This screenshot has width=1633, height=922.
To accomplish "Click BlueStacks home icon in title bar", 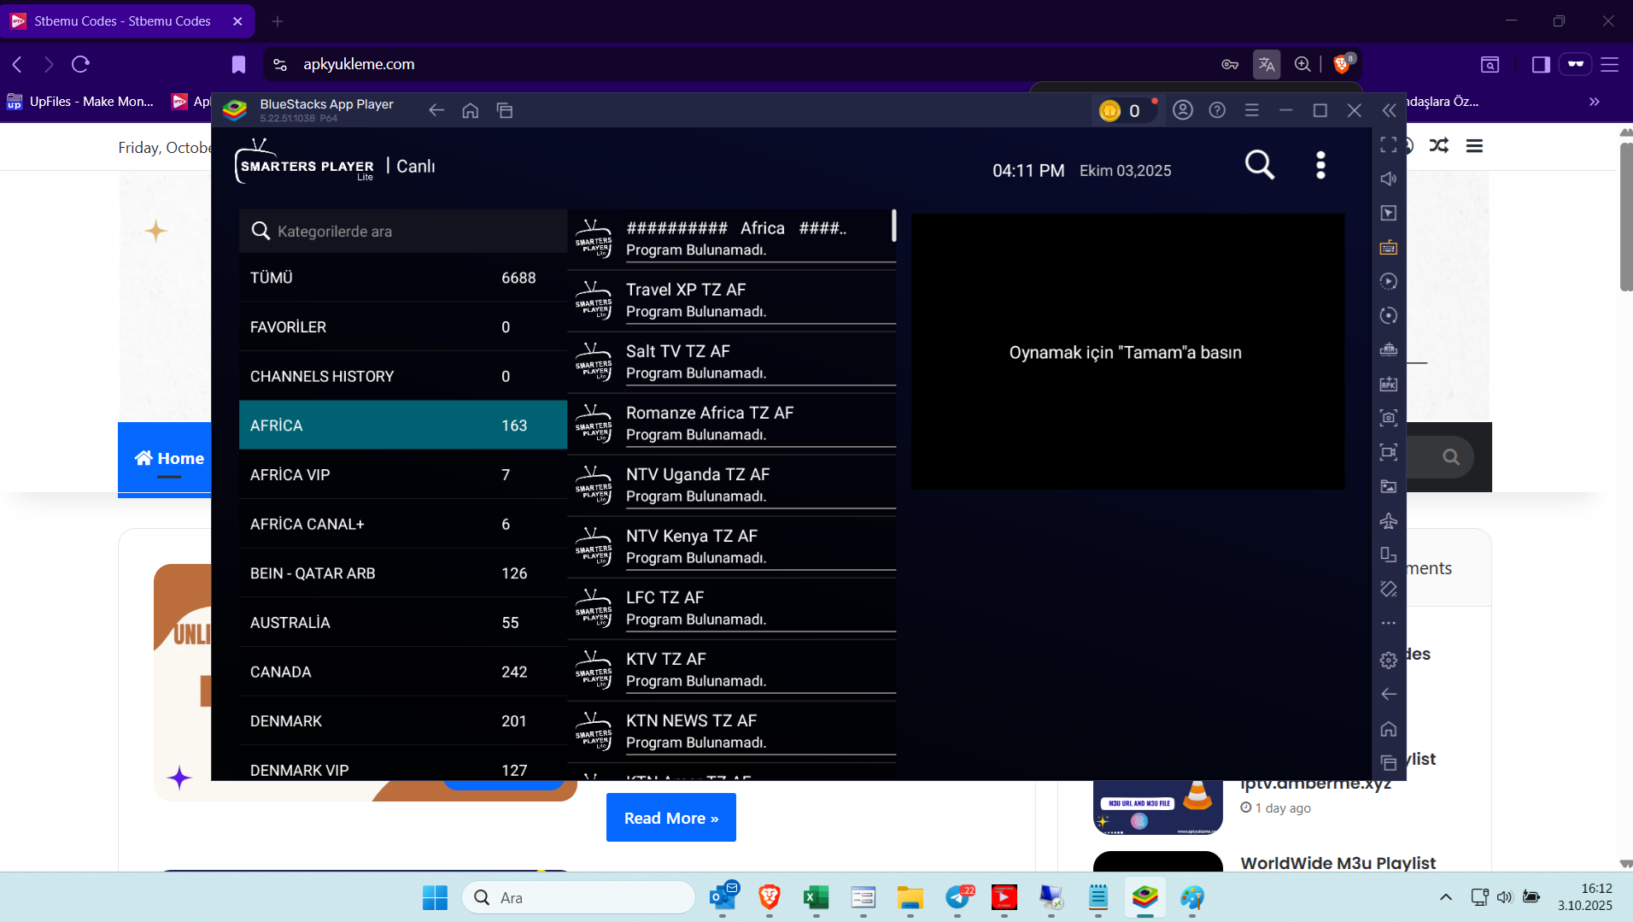I will point(470,110).
